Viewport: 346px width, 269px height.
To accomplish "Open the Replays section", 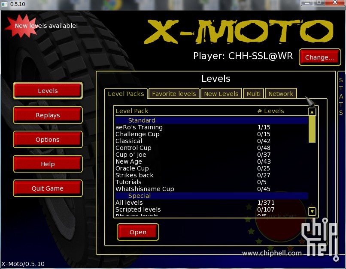I will 48,115.
